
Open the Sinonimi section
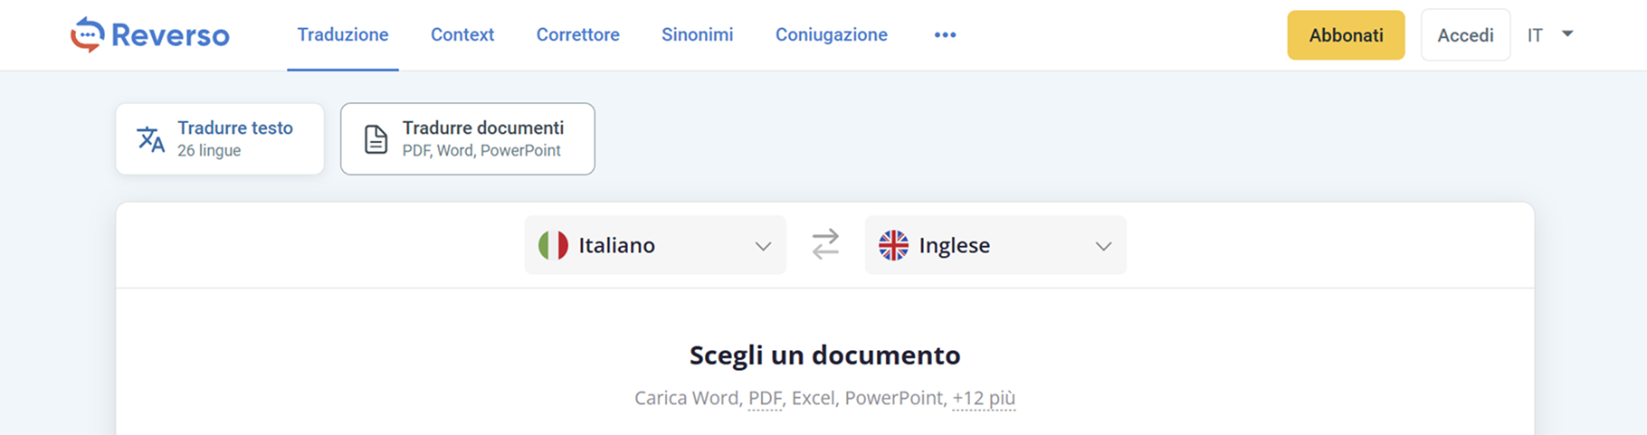tap(698, 35)
